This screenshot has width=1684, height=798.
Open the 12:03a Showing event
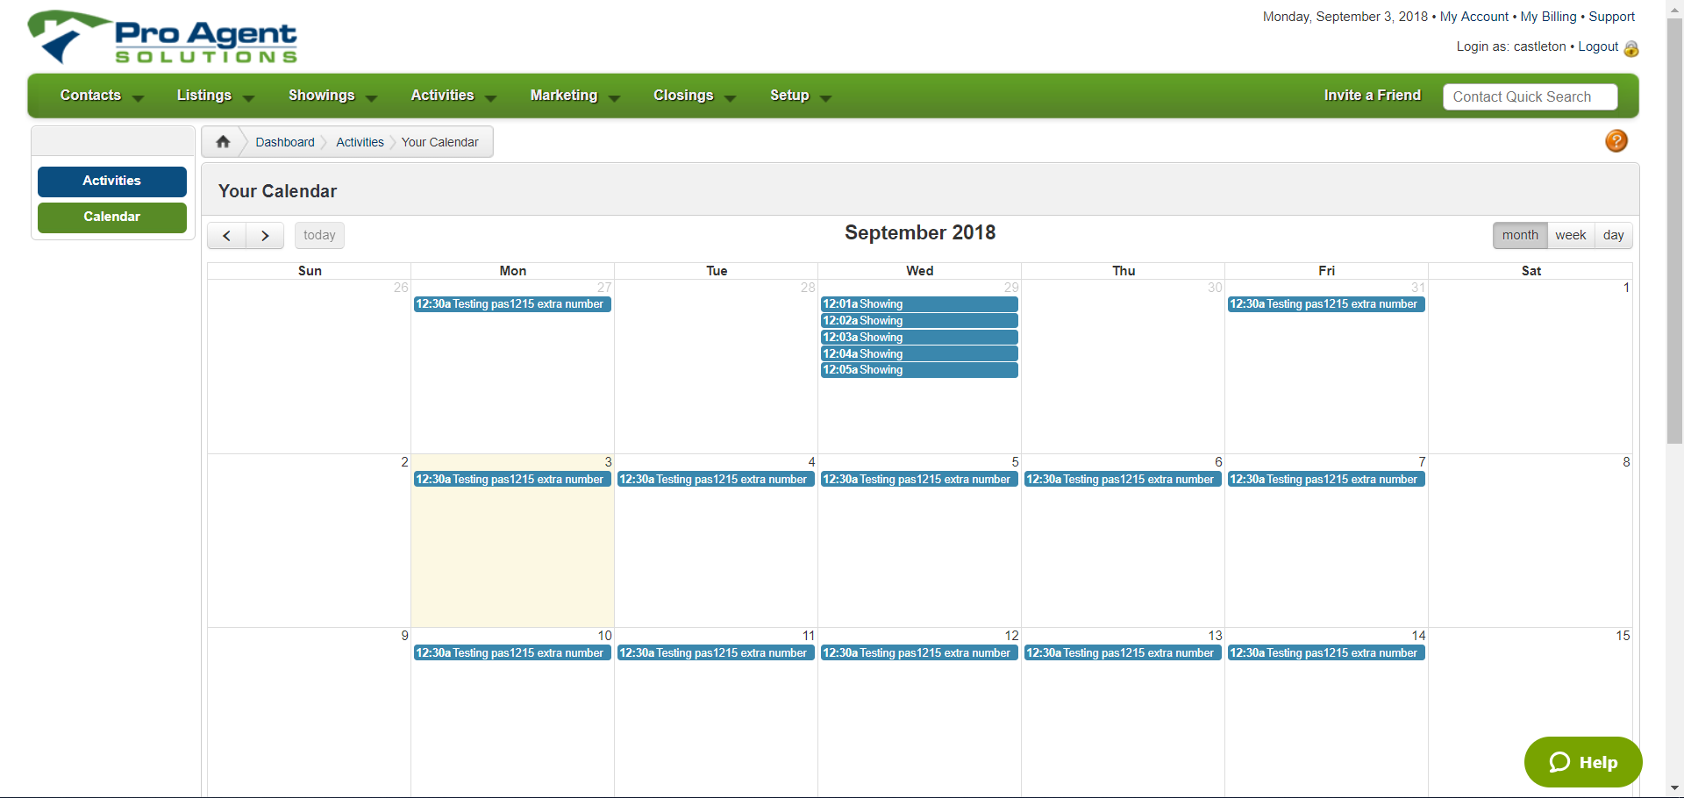click(x=919, y=338)
